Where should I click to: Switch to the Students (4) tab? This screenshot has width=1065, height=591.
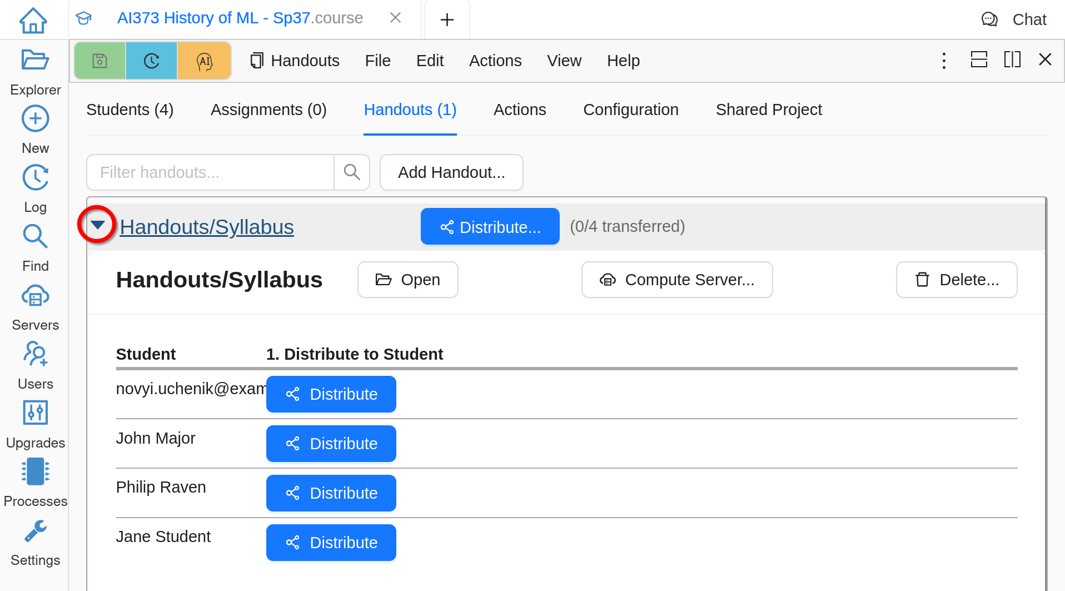(x=130, y=110)
